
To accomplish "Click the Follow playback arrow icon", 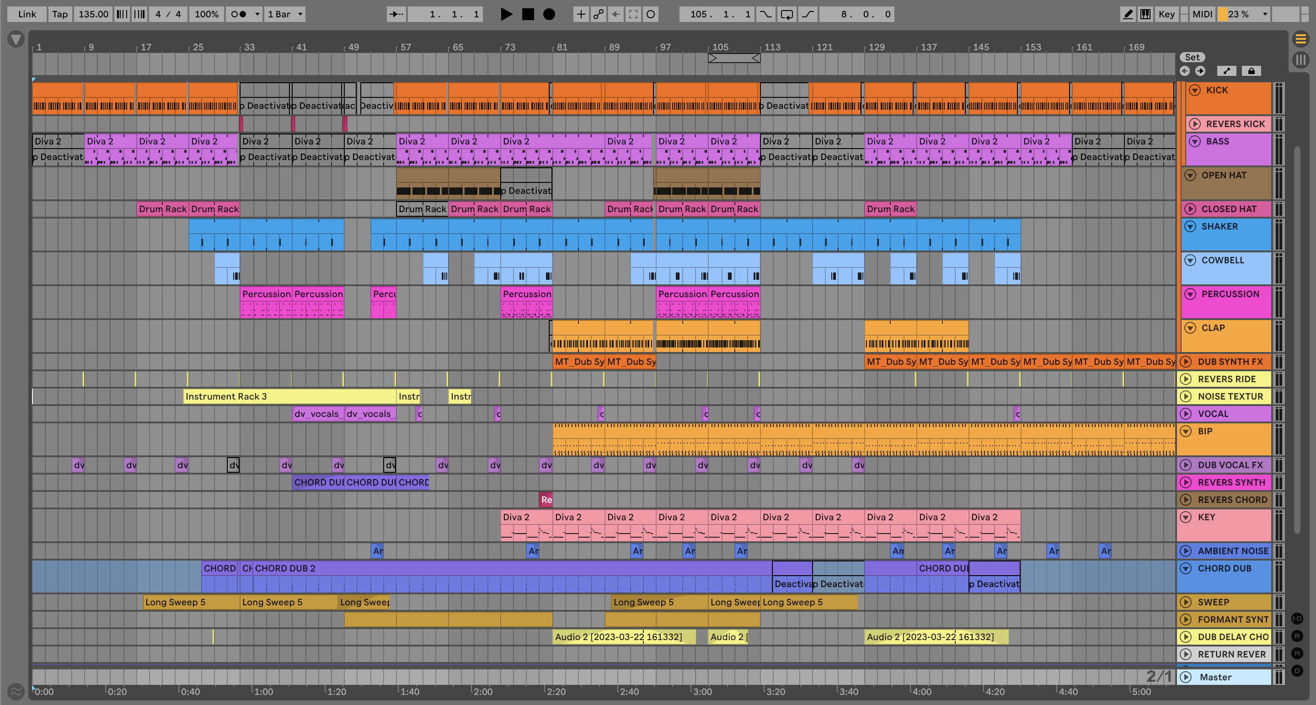I will point(396,14).
